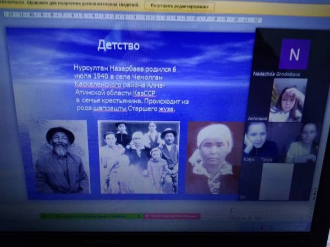
Task: Open the "шапрашты" hyperlink
Action: pos(110,109)
